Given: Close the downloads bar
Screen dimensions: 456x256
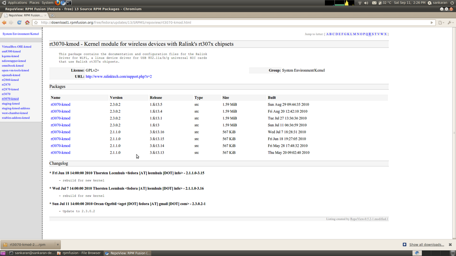Looking at the screenshot, I should click(450, 245).
